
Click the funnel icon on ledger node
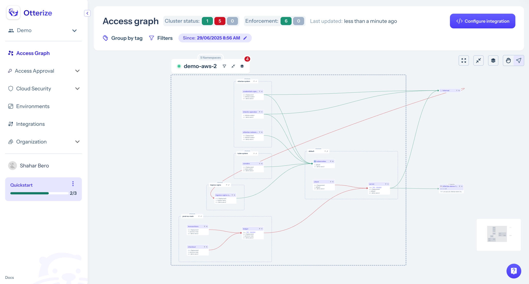pos(260,229)
